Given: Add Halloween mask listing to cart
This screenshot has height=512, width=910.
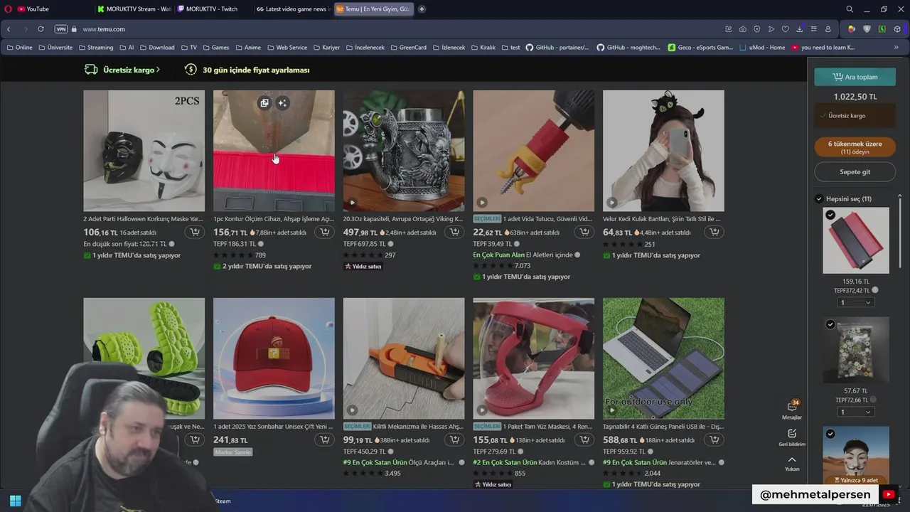Looking at the screenshot, I should 195,232.
